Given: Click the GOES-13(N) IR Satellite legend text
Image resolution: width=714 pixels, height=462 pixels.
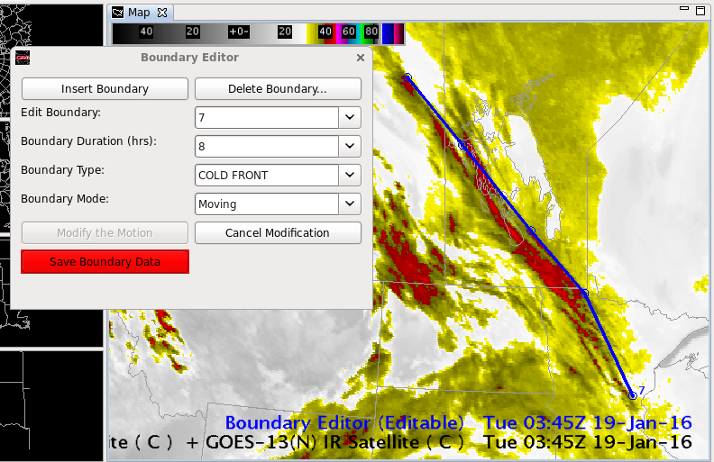Looking at the screenshot, I should [x=334, y=442].
